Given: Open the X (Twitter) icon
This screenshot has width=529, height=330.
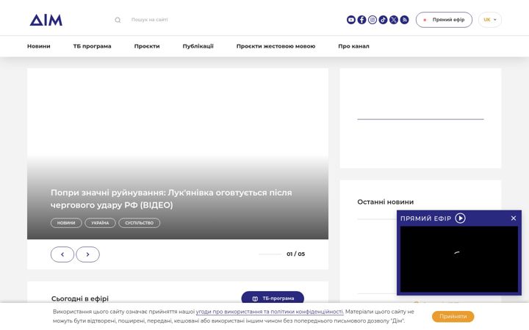Looking at the screenshot, I should (x=394, y=20).
